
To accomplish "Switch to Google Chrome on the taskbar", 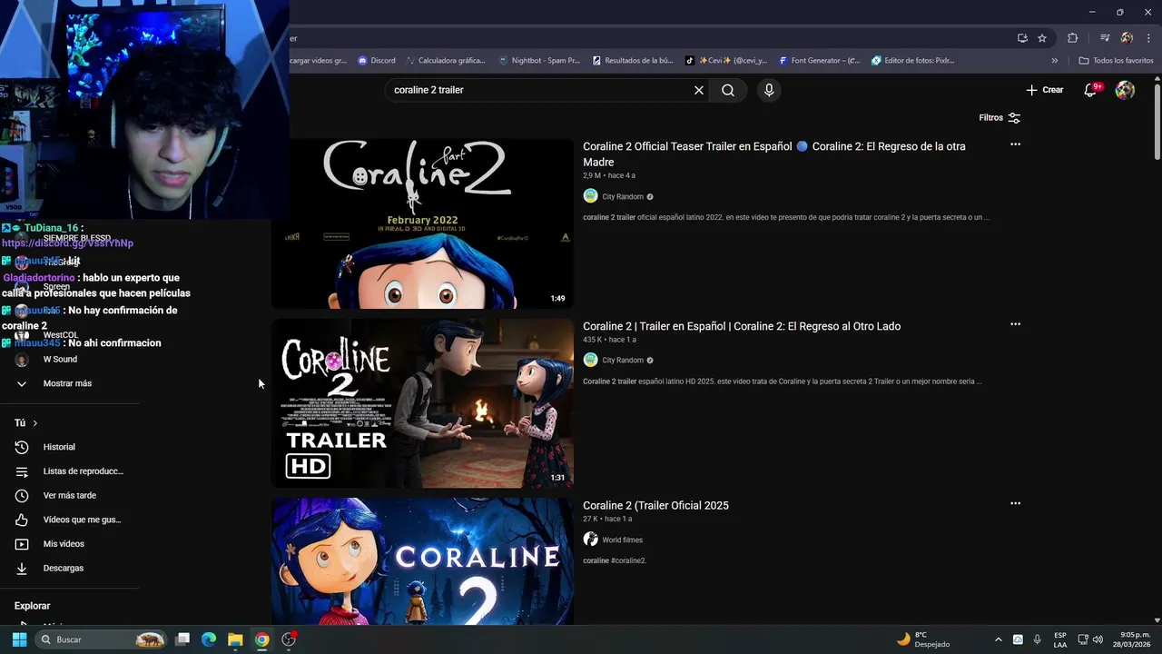I will 261,639.
